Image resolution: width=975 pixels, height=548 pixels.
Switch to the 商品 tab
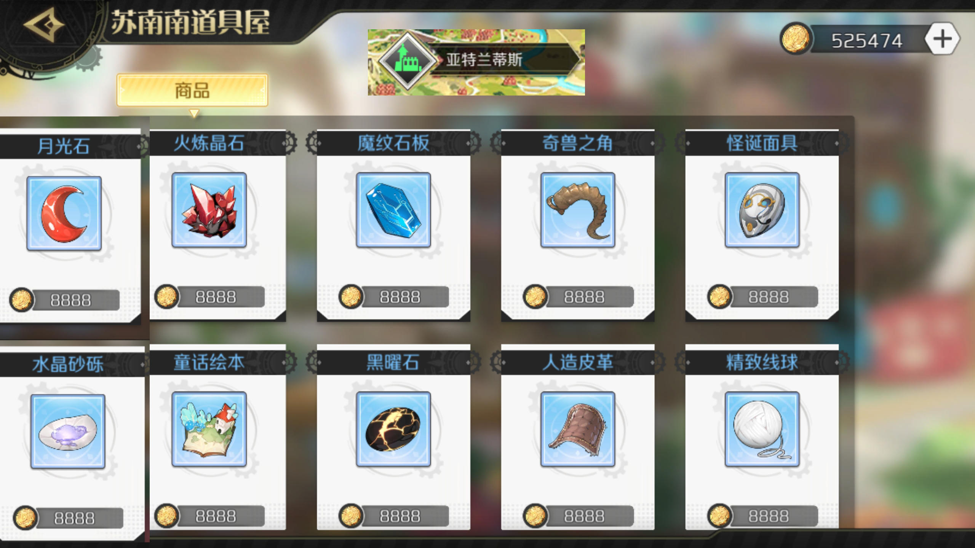click(x=192, y=91)
